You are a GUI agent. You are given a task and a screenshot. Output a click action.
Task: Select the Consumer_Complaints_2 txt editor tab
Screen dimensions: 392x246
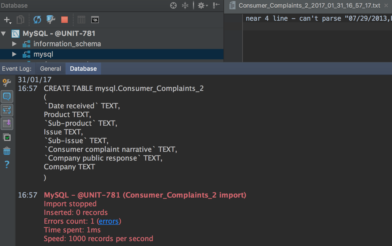pyautogui.click(x=309, y=5)
